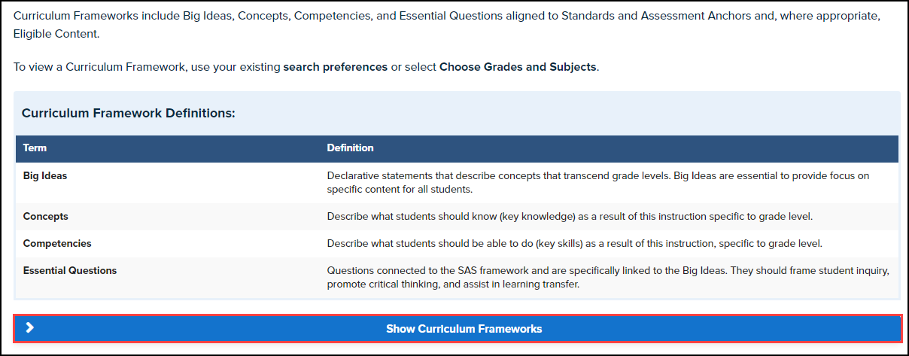Select the Big Ideas term cell
This screenshot has width=909, height=356.
tap(45, 176)
